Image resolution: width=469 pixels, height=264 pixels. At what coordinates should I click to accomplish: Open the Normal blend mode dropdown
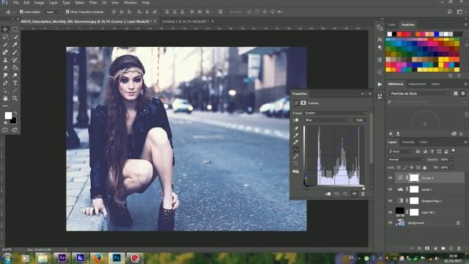[405, 160]
